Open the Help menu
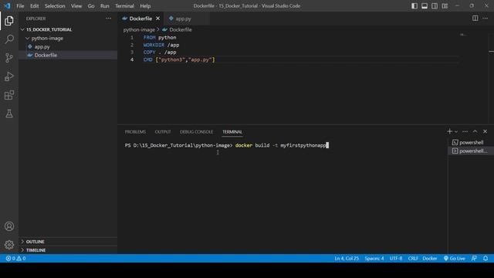 click(x=145, y=6)
